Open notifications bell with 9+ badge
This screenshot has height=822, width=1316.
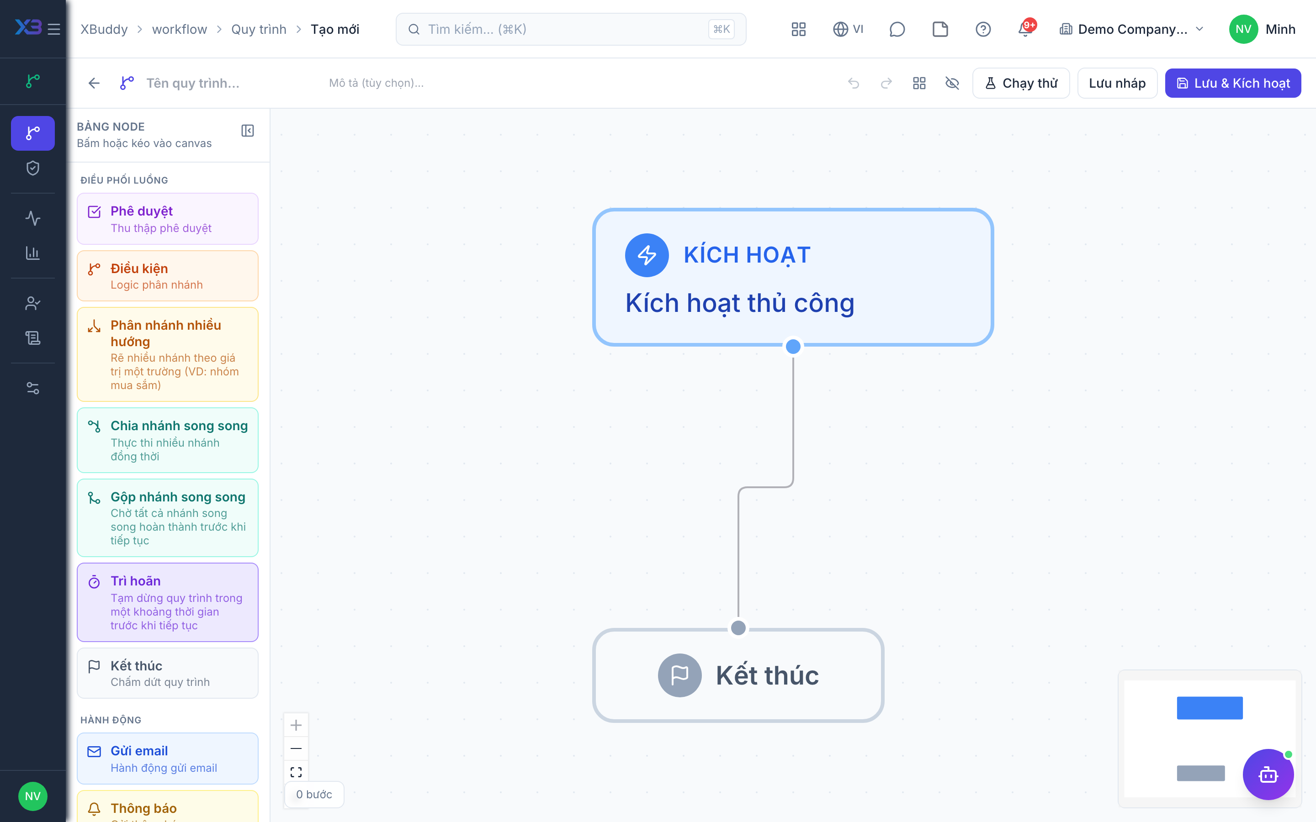pyautogui.click(x=1026, y=29)
